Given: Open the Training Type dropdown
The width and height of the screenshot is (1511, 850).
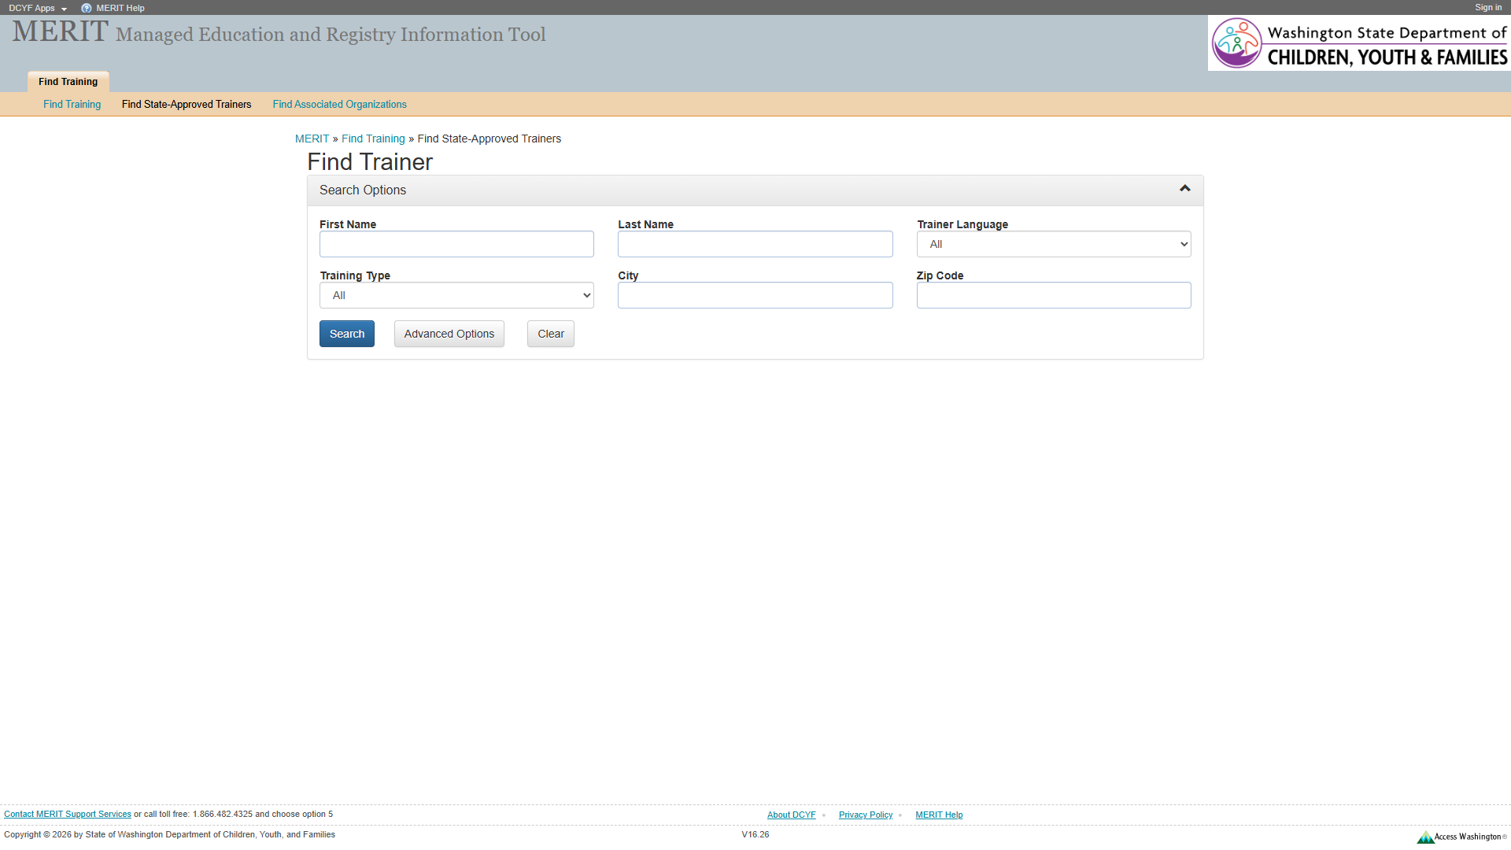Looking at the screenshot, I should [456, 295].
